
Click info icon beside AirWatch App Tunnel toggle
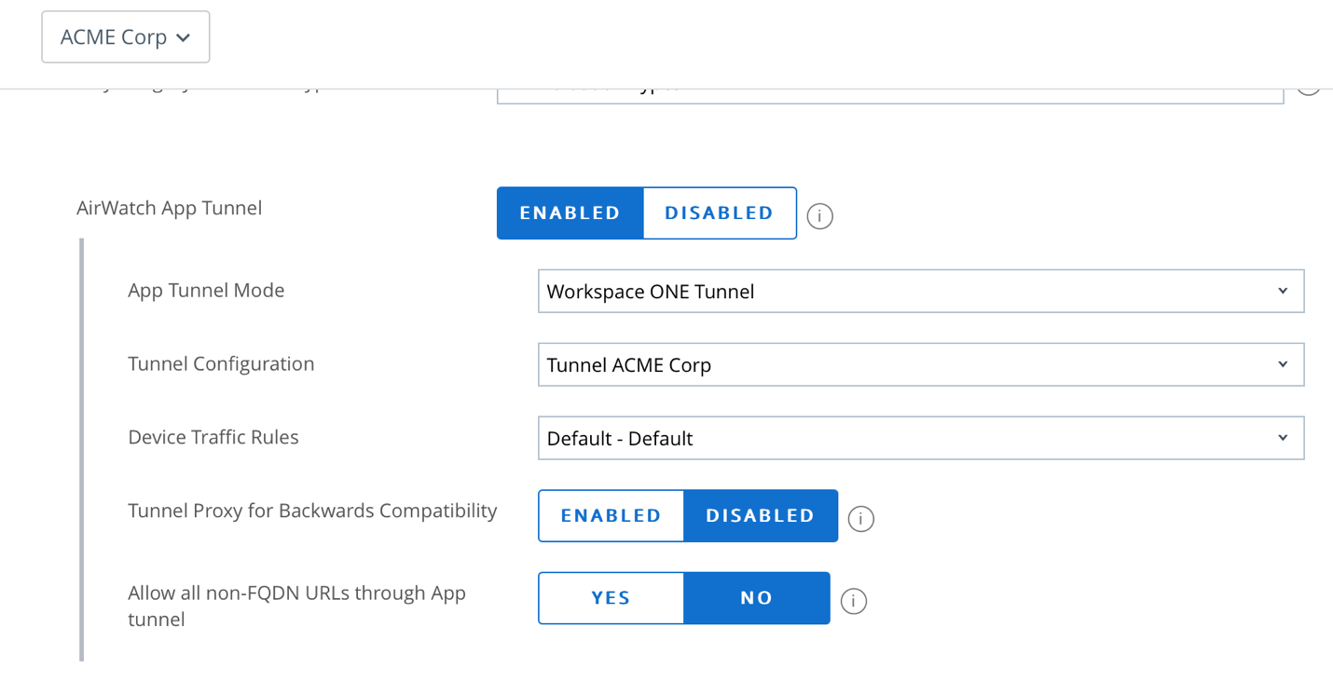[819, 216]
